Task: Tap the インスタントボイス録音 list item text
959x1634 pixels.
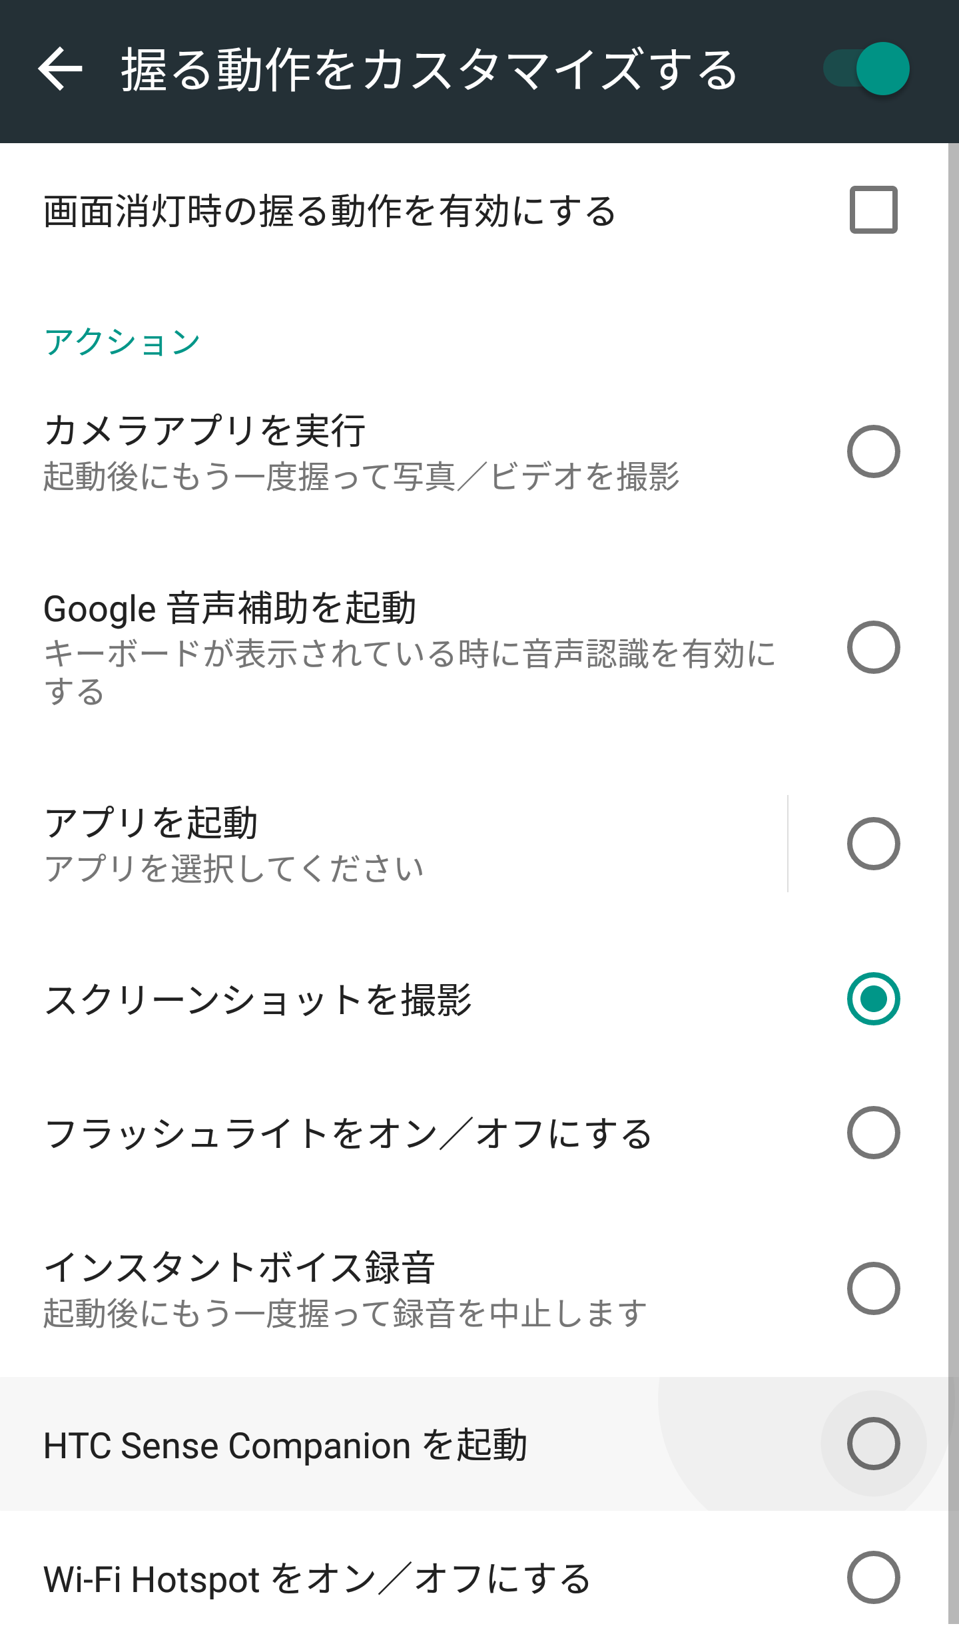Action: [240, 1267]
